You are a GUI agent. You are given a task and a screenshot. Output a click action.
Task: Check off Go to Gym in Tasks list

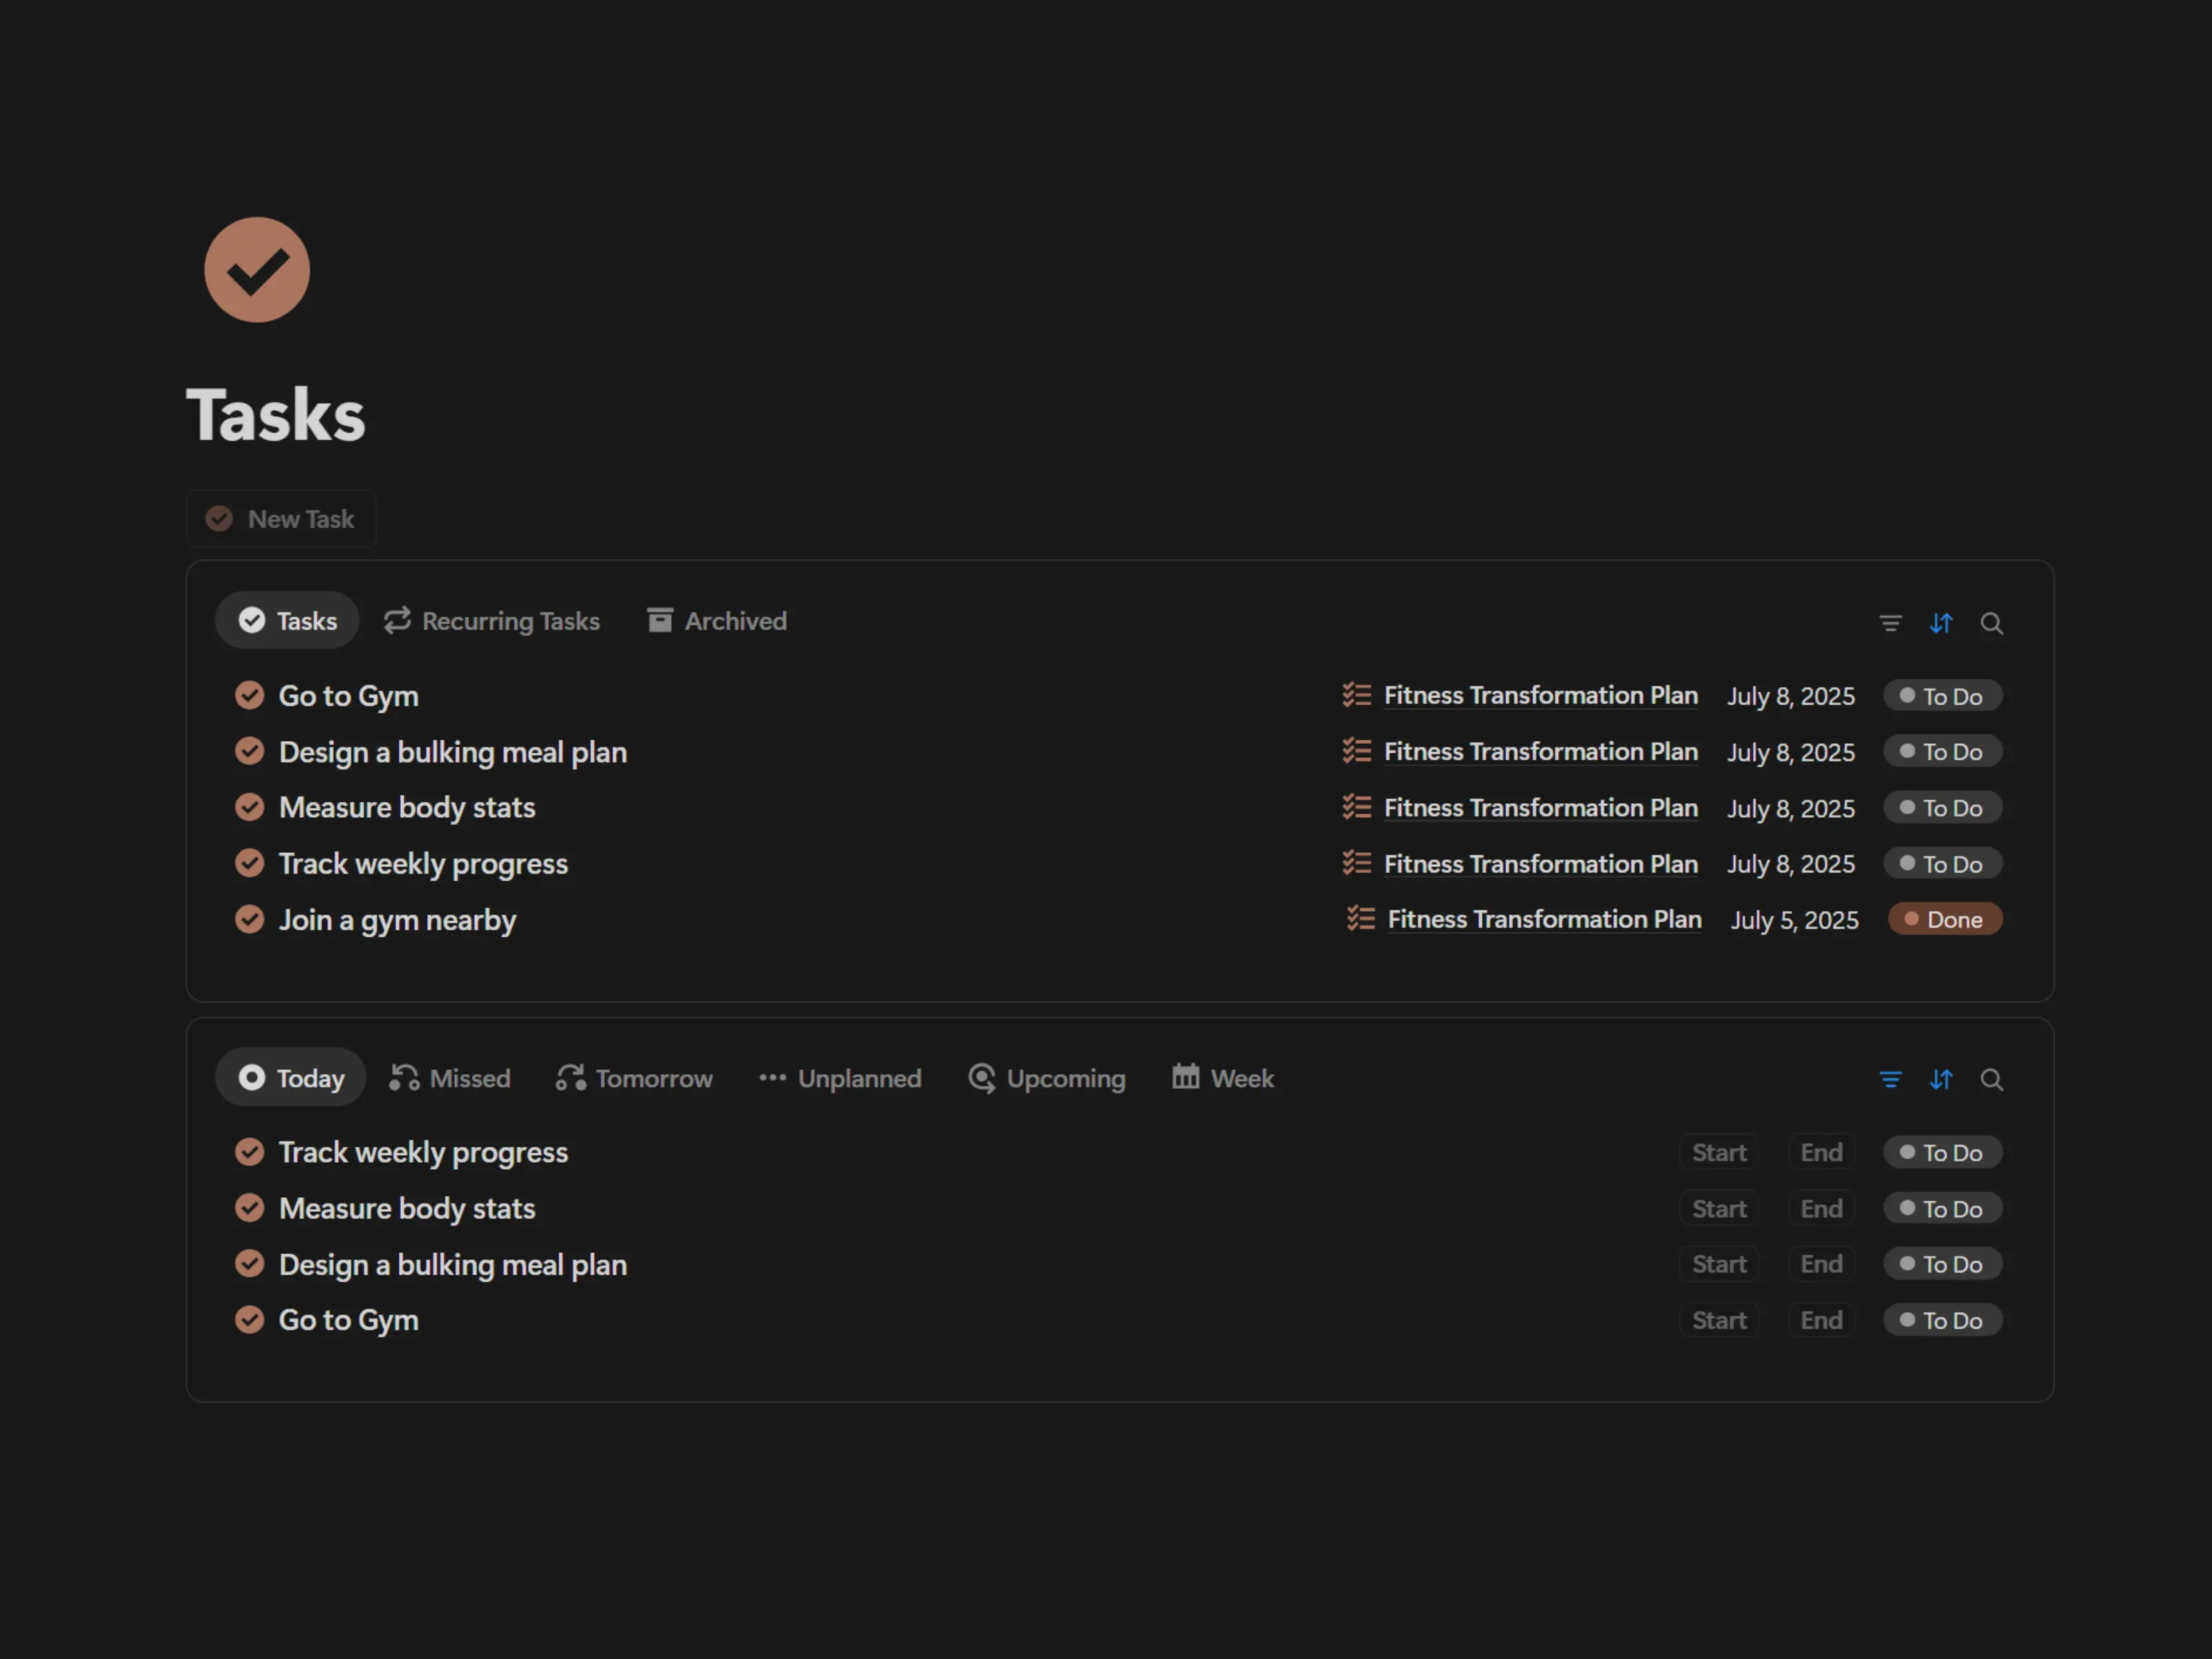tap(249, 695)
